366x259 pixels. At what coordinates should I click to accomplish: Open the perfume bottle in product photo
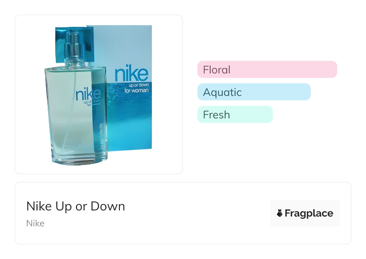click(x=76, y=99)
